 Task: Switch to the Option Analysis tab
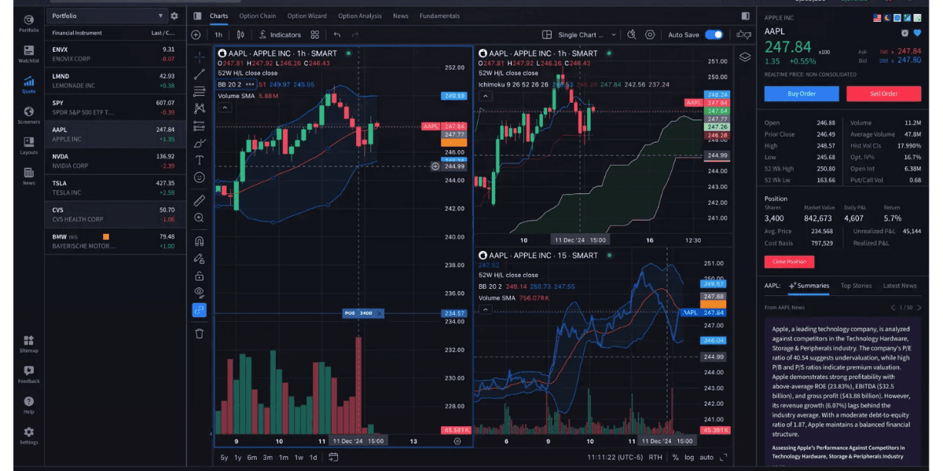click(x=360, y=16)
